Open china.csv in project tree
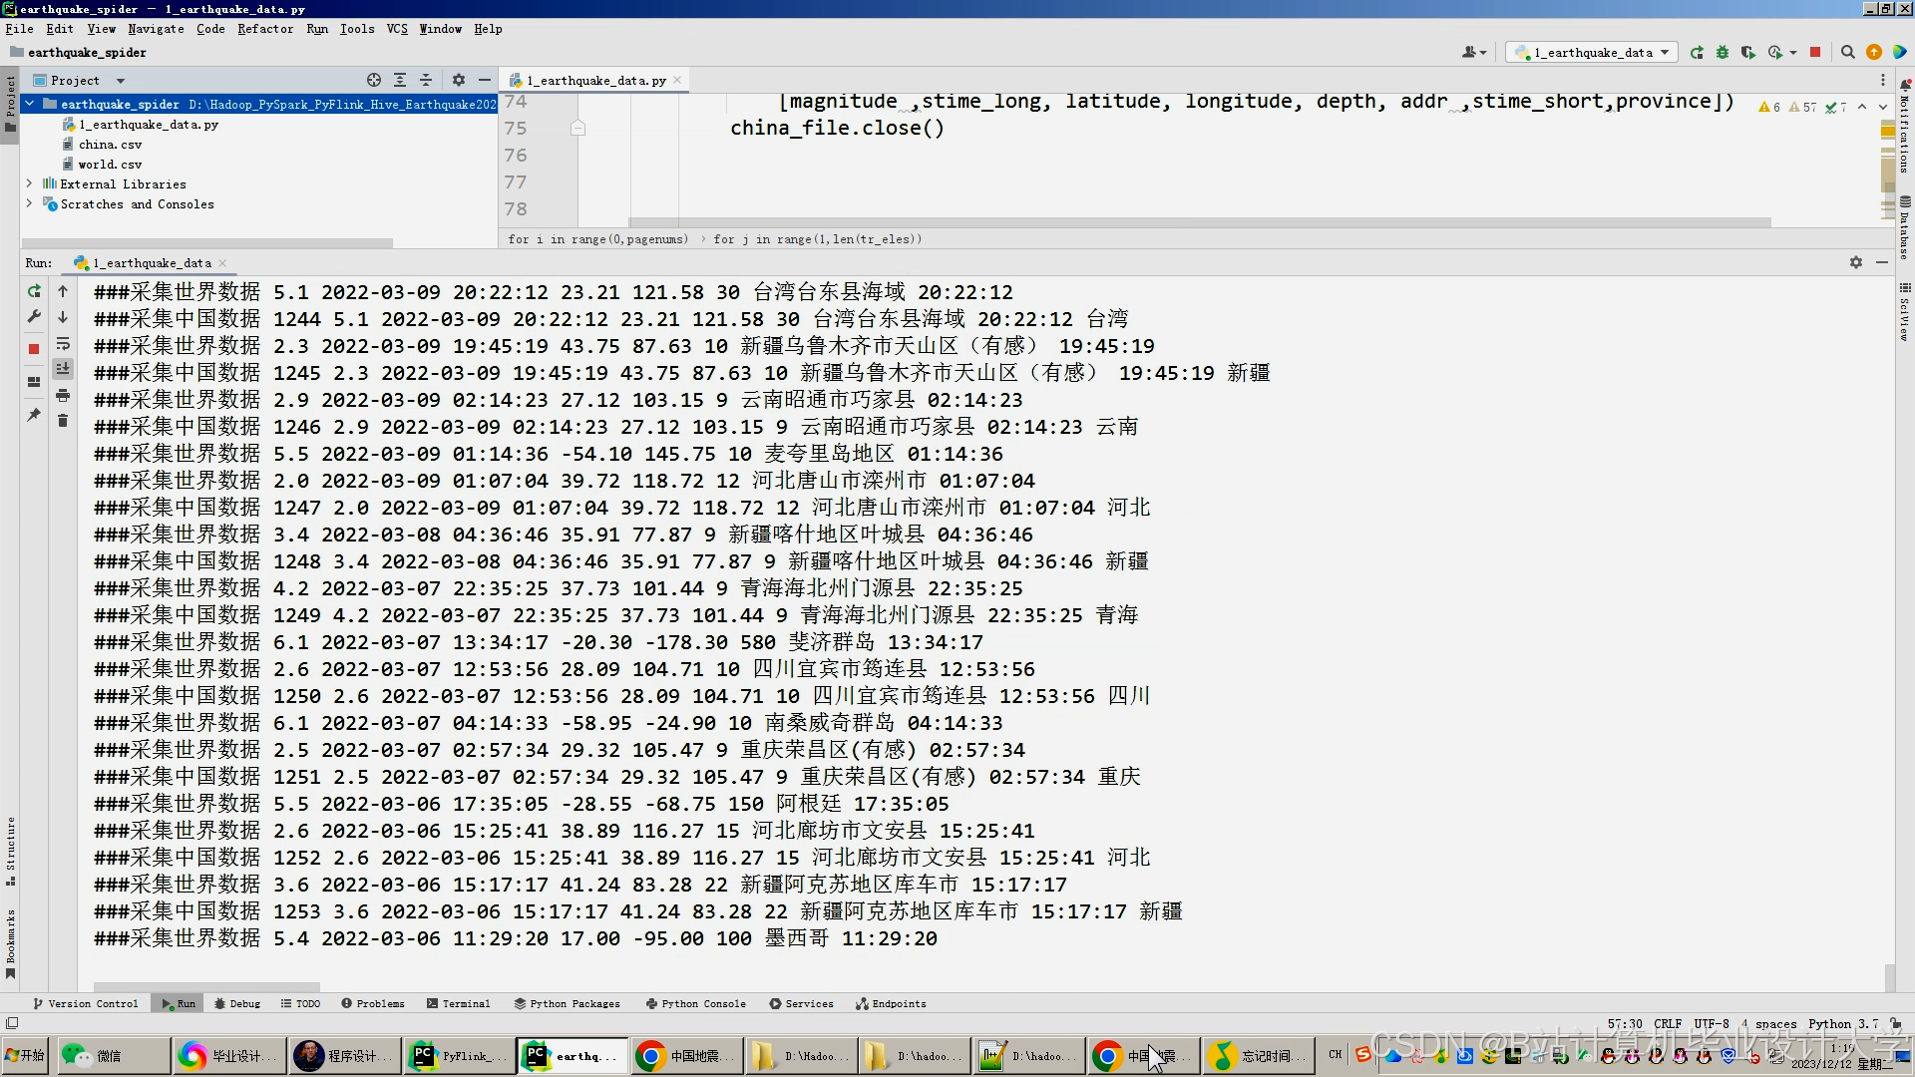The height and width of the screenshot is (1077, 1915). point(110,145)
